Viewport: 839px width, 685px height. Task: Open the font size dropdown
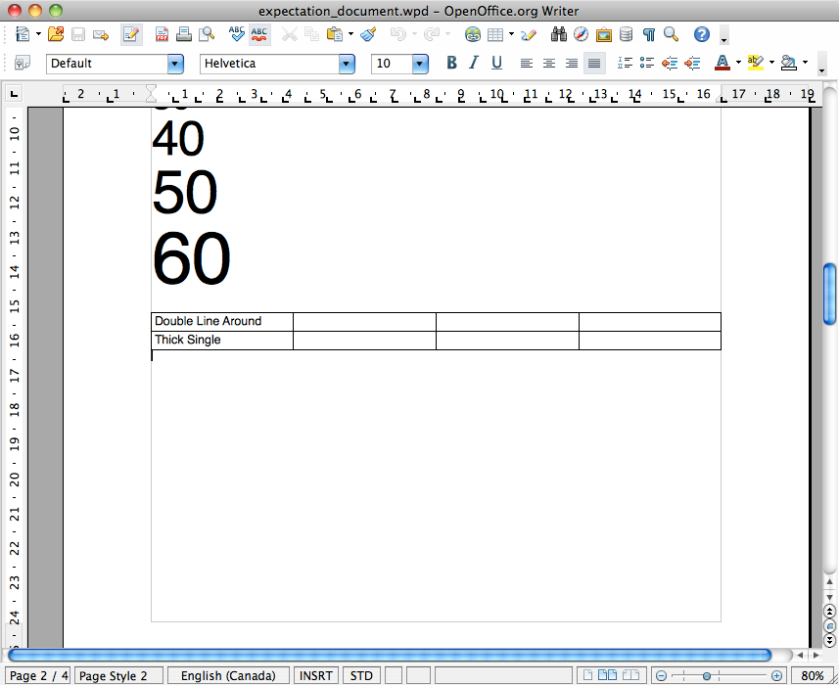[420, 64]
